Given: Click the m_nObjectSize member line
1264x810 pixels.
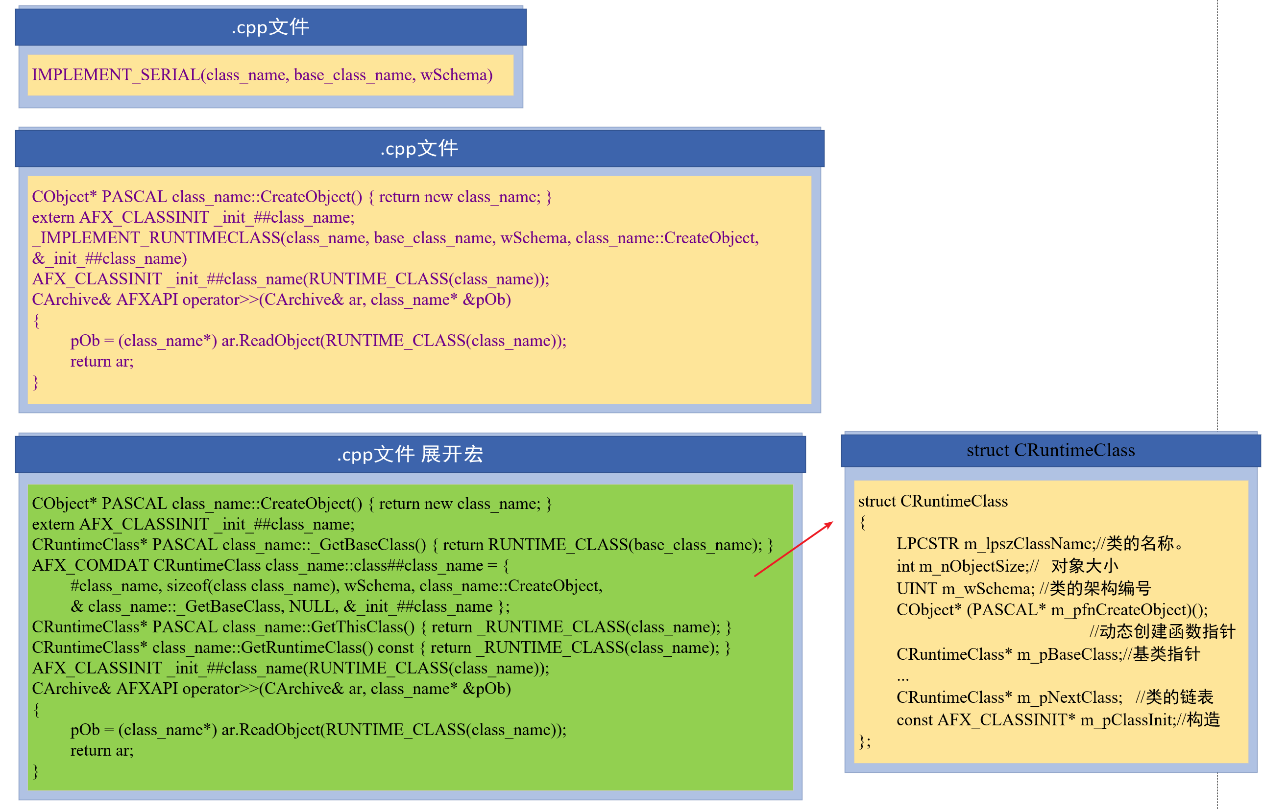Looking at the screenshot, I should click(x=1007, y=566).
